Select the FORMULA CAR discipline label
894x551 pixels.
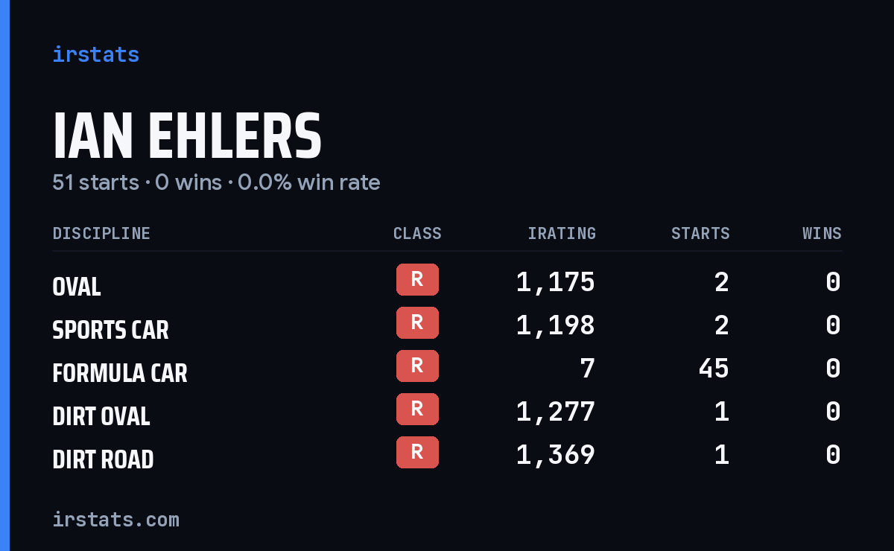120,373
